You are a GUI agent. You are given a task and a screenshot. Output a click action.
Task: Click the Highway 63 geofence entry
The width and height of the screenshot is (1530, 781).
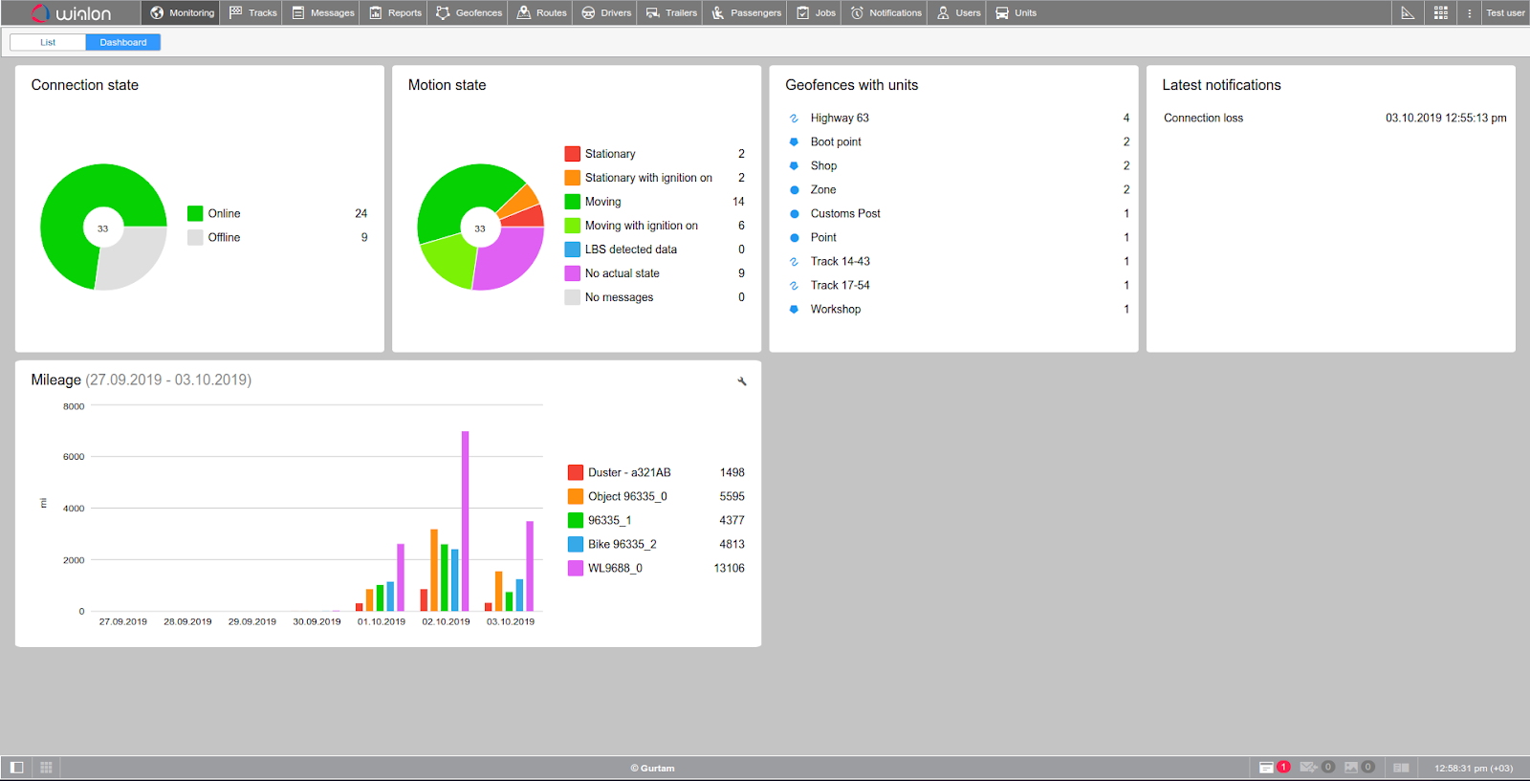[x=840, y=118]
